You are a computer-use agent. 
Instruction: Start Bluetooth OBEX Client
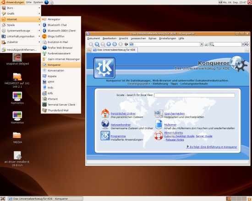[x=61, y=31]
